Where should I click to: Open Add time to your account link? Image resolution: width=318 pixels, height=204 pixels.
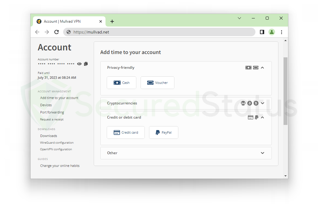point(59,98)
